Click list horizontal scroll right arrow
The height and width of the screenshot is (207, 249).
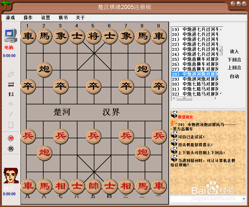216,99
